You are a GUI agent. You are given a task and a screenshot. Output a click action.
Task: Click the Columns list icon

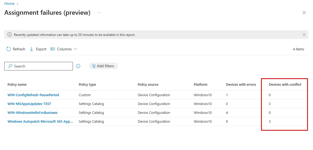click(x=53, y=49)
